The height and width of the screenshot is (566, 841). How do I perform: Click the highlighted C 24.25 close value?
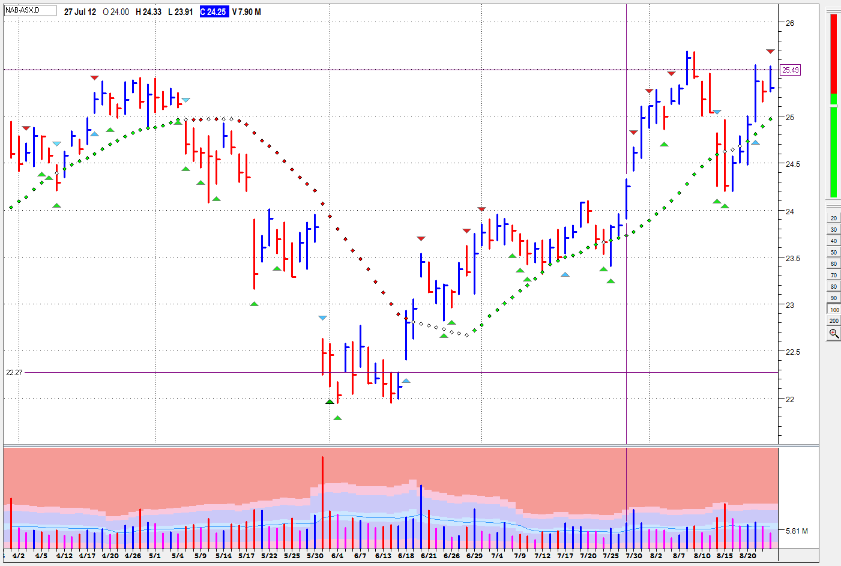point(214,12)
